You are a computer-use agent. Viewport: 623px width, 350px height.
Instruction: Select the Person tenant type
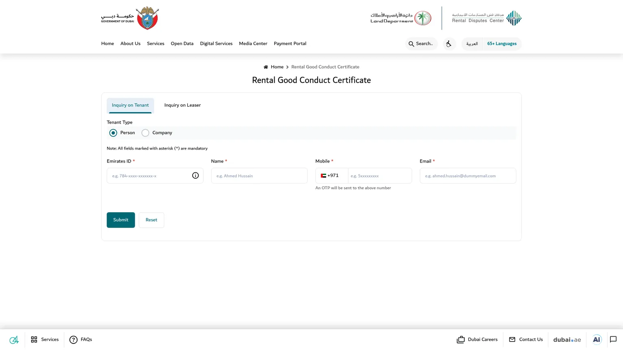pos(113,133)
